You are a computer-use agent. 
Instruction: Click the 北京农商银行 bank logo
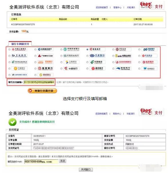click(x=123, y=62)
